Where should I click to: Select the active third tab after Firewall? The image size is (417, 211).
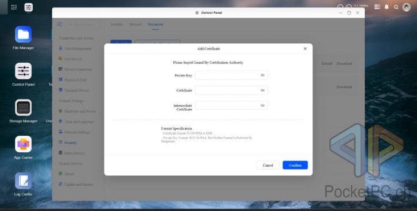156,25
